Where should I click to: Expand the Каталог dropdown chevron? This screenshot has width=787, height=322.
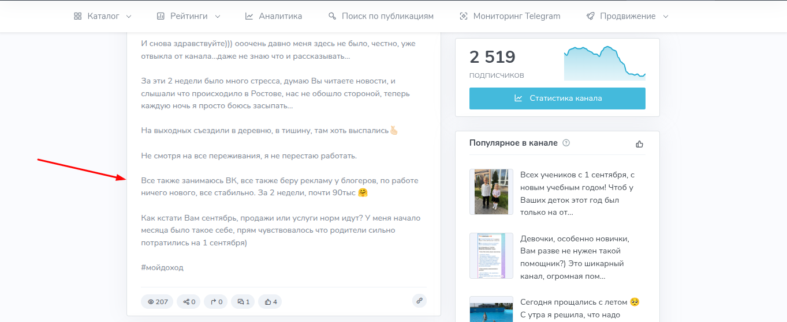(128, 17)
